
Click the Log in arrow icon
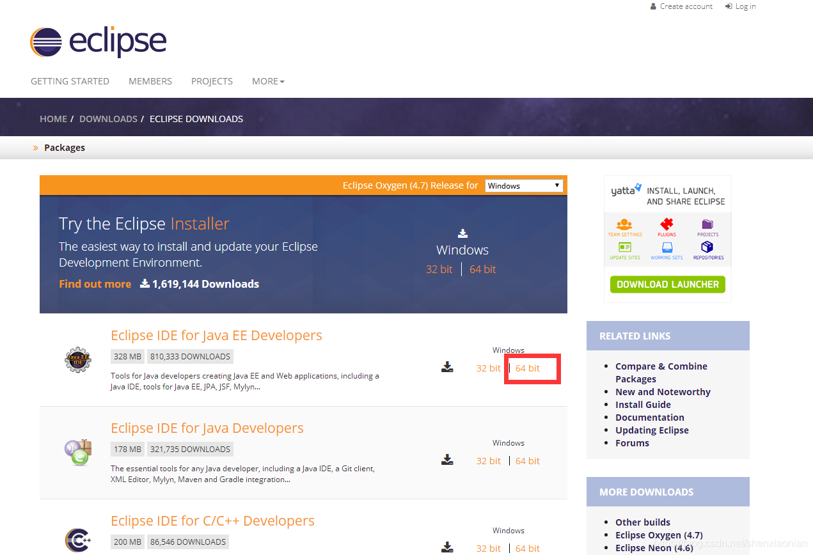(x=729, y=6)
